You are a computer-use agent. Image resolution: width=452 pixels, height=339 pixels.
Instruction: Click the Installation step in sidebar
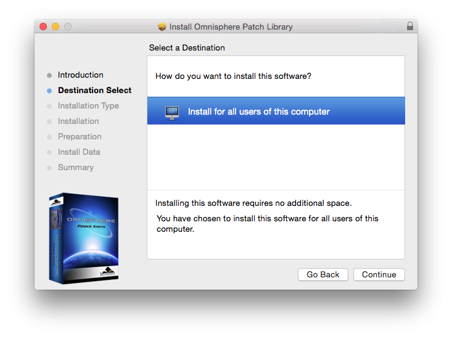(x=78, y=121)
